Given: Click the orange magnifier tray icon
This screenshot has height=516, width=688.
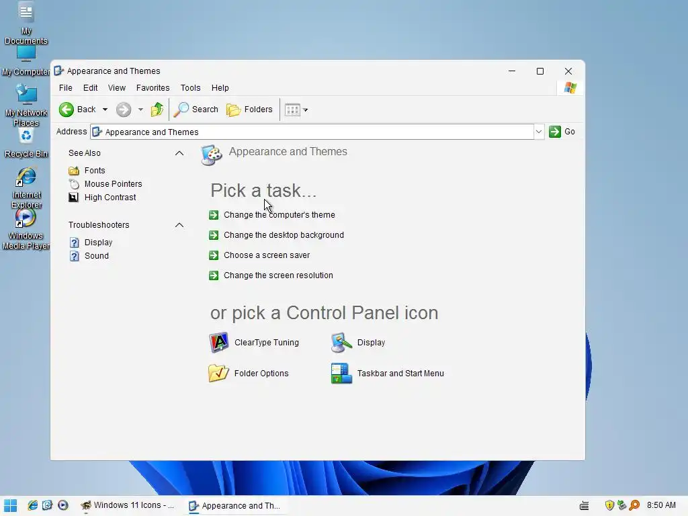Looking at the screenshot, I should [x=634, y=505].
